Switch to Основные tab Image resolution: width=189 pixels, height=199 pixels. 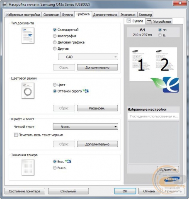pos(51,15)
